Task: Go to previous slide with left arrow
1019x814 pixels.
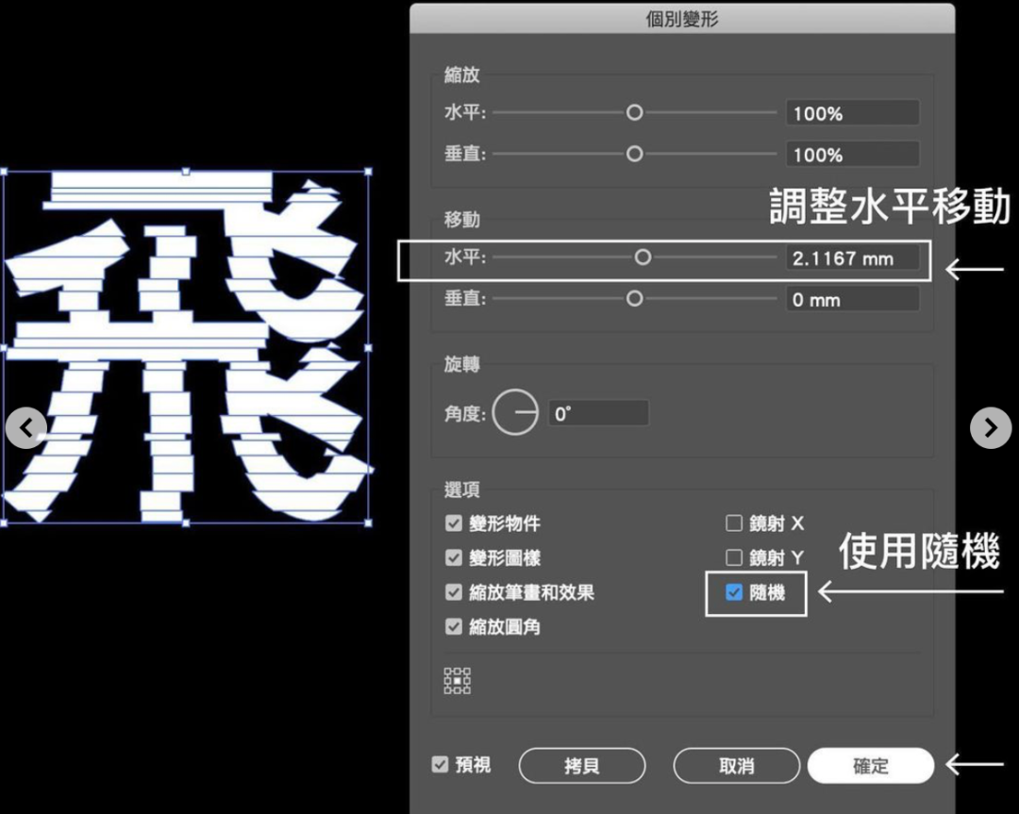Action: pyautogui.click(x=26, y=427)
